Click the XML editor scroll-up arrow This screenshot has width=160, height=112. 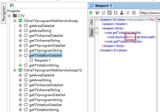(158, 19)
